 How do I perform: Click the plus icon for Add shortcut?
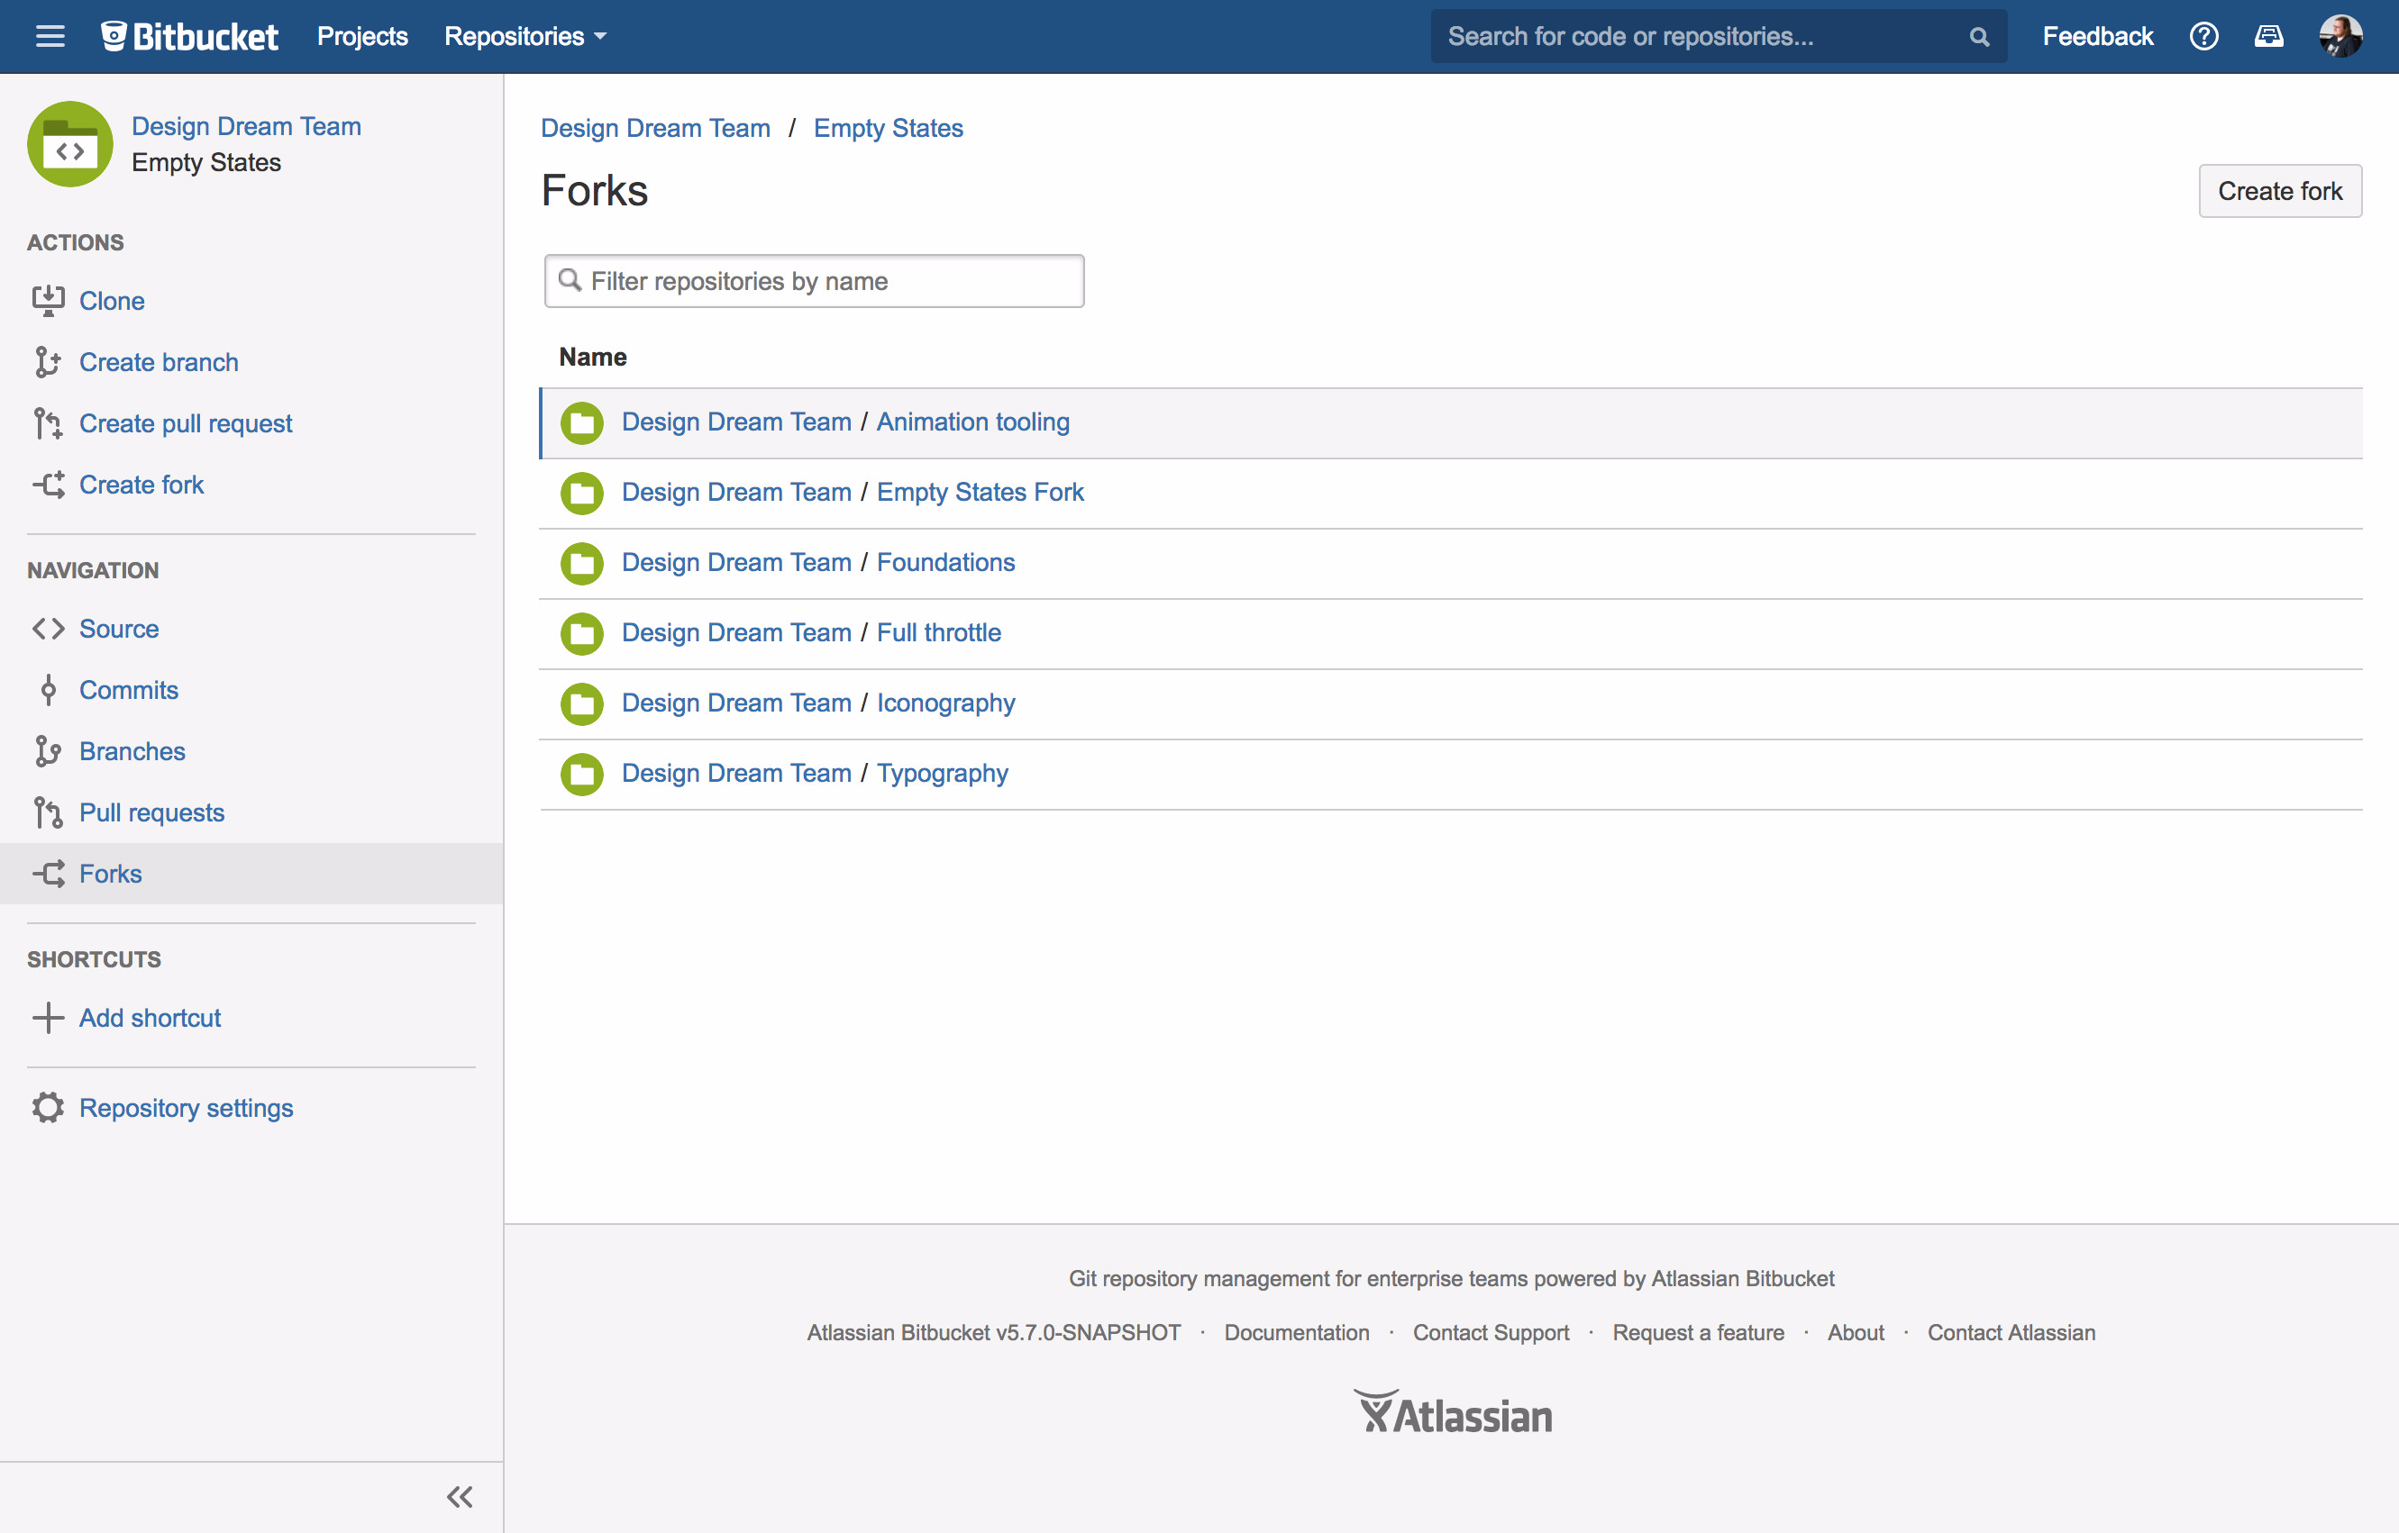(48, 1018)
